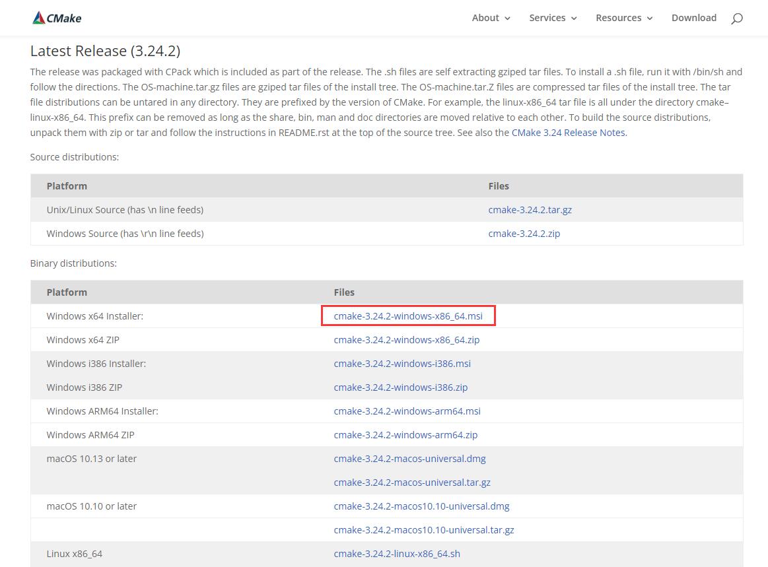Download cmake-3.24.2-windows-i386.zip
This screenshot has width=768, height=567.
tap(400, 387)
